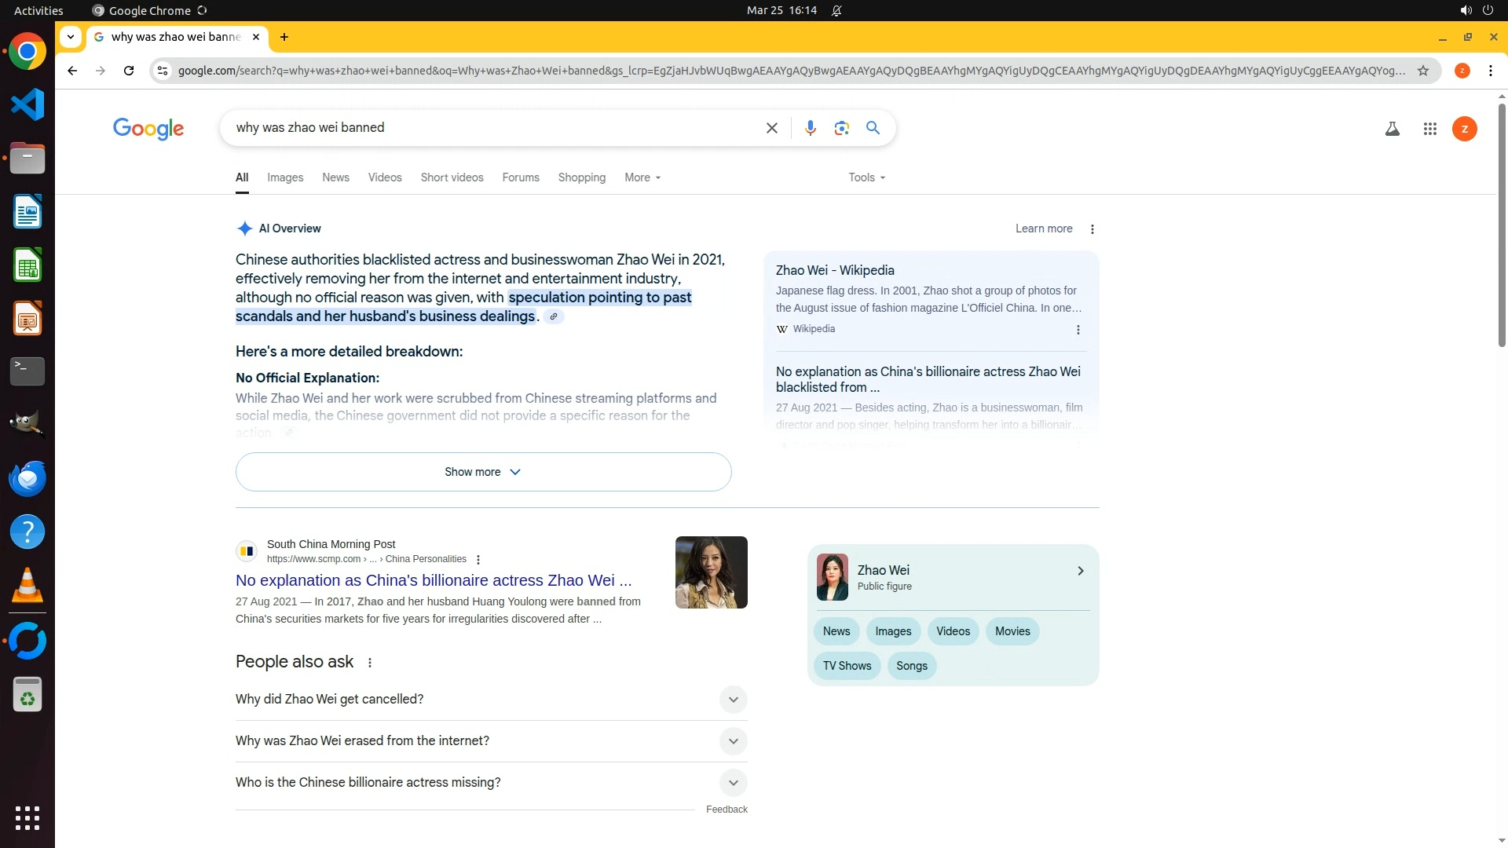Launch Visual Studio Code from the dock
The image size is (1508, 848).
(x=27, y=104)
